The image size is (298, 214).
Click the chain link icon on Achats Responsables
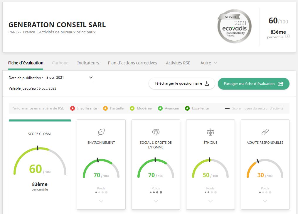coord(265,132)
